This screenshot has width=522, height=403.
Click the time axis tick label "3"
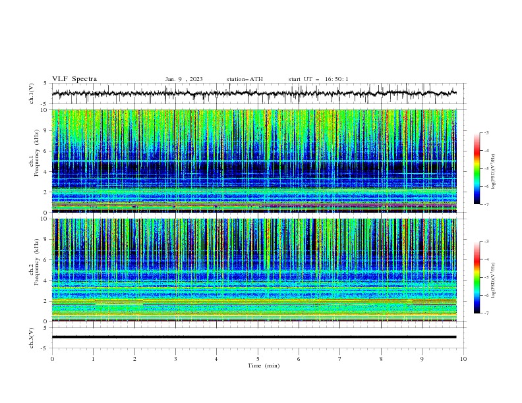point(176,359)
